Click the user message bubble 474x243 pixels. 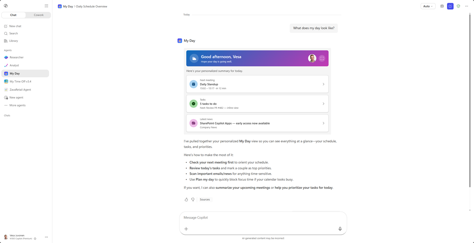(x=314, y=28)
